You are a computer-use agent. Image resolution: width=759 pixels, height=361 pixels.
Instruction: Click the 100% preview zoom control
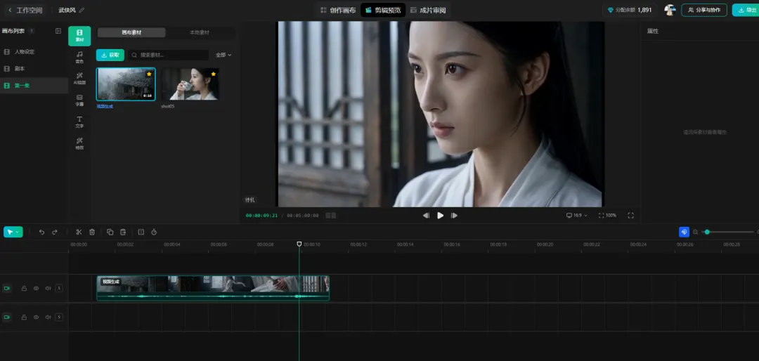click(607, 216)
